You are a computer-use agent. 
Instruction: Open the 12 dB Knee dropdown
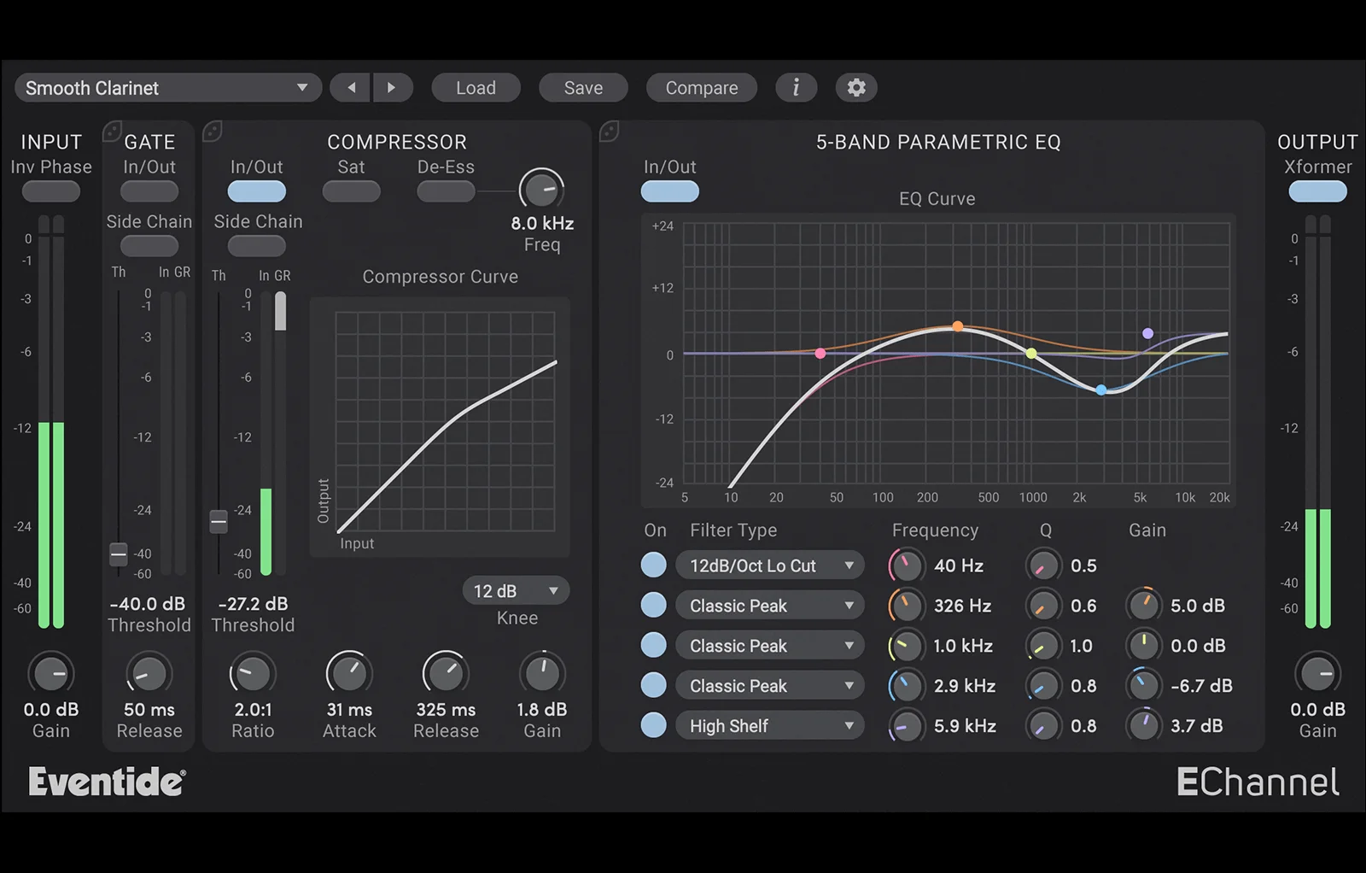pyautogui.click(x=516, y=591)
